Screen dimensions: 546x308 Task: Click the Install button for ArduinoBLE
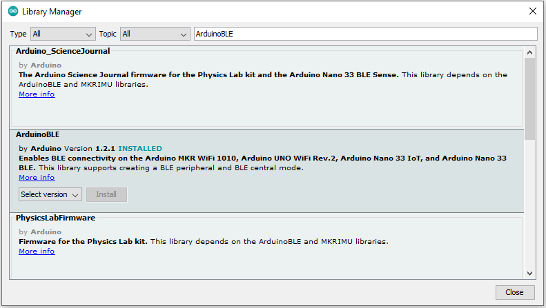pyautogui.click(x=106, y=194)
